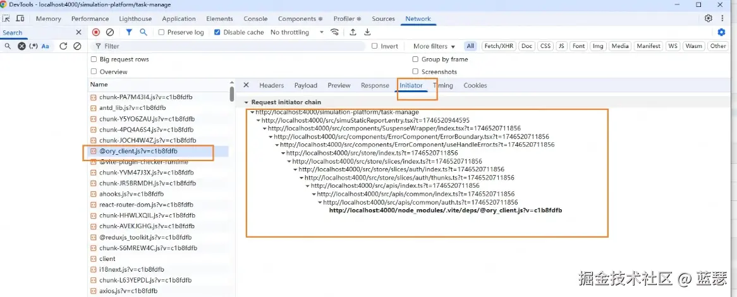Collapse the SuspenseWrapper/index.tsx node
This screenshot has width=737, height=297.
[265, 128]
